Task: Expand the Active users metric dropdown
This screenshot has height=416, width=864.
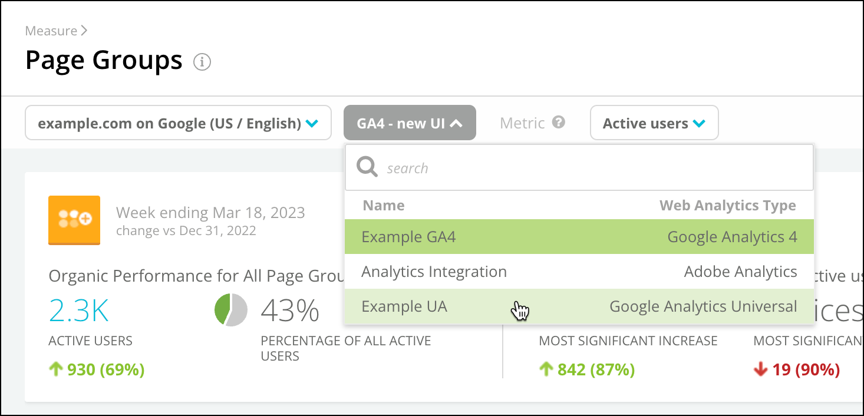Action: coord(654,123)
